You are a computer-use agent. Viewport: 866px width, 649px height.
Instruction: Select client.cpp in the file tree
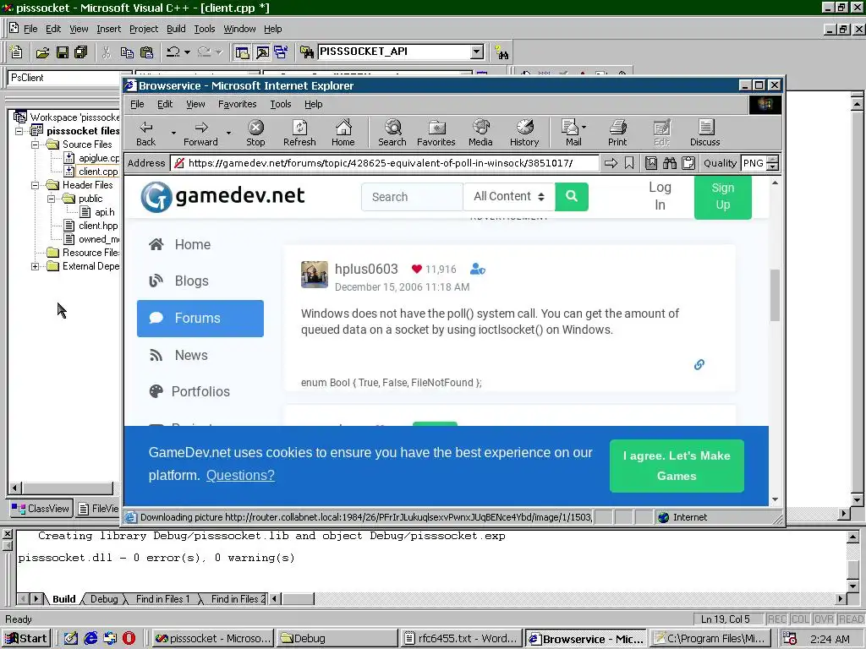98,172
